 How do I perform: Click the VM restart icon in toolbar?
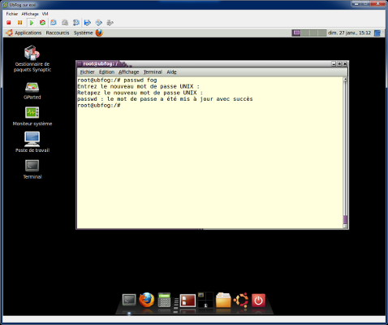(x=42, y=23)
